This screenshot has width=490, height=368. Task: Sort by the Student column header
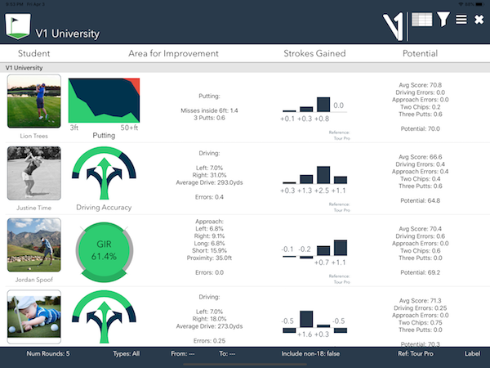[33, 54]
